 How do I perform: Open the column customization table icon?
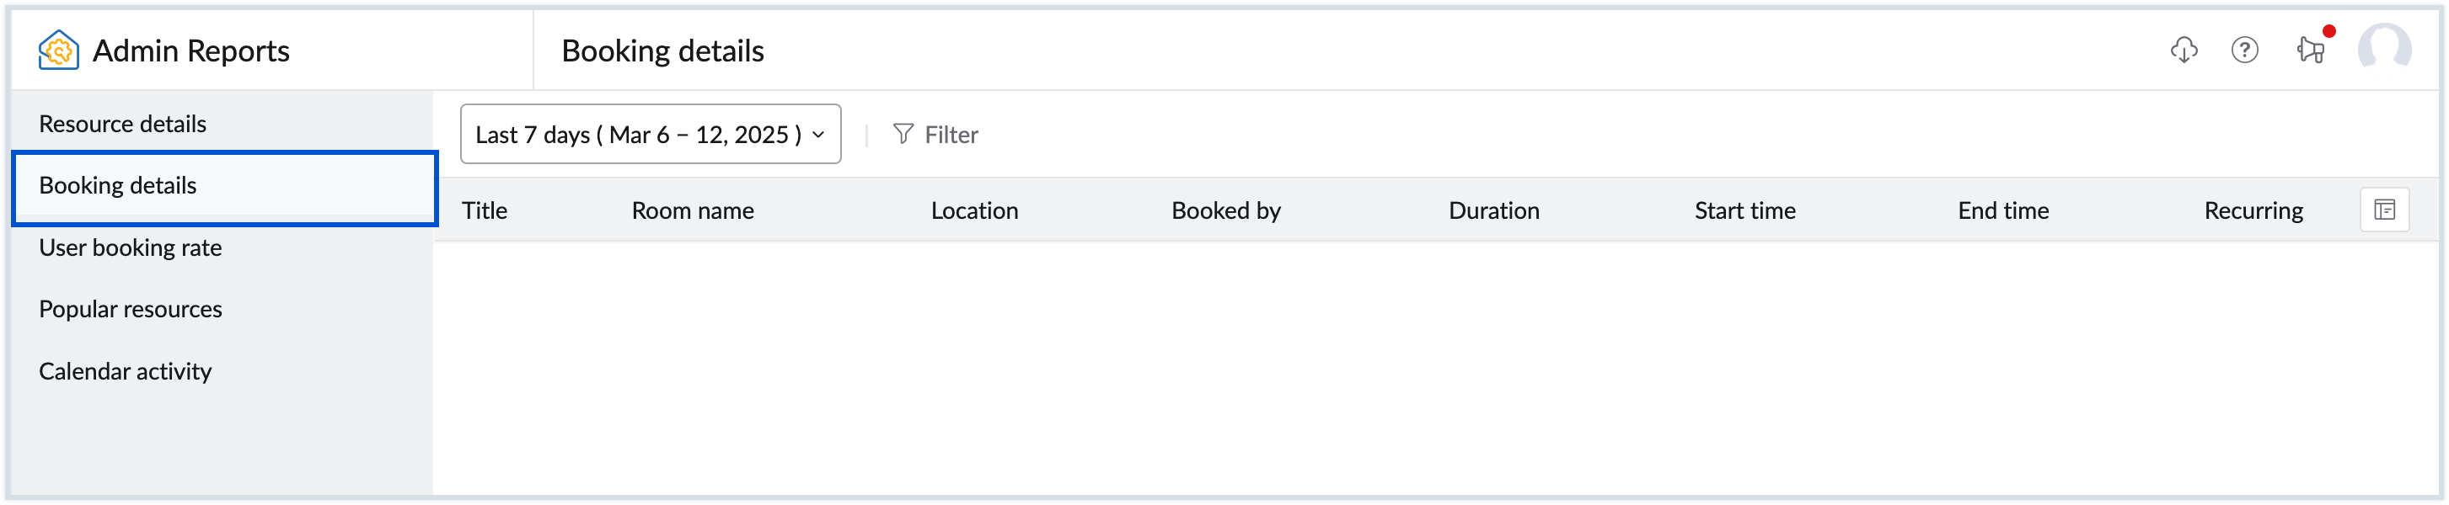(2383, 210)
